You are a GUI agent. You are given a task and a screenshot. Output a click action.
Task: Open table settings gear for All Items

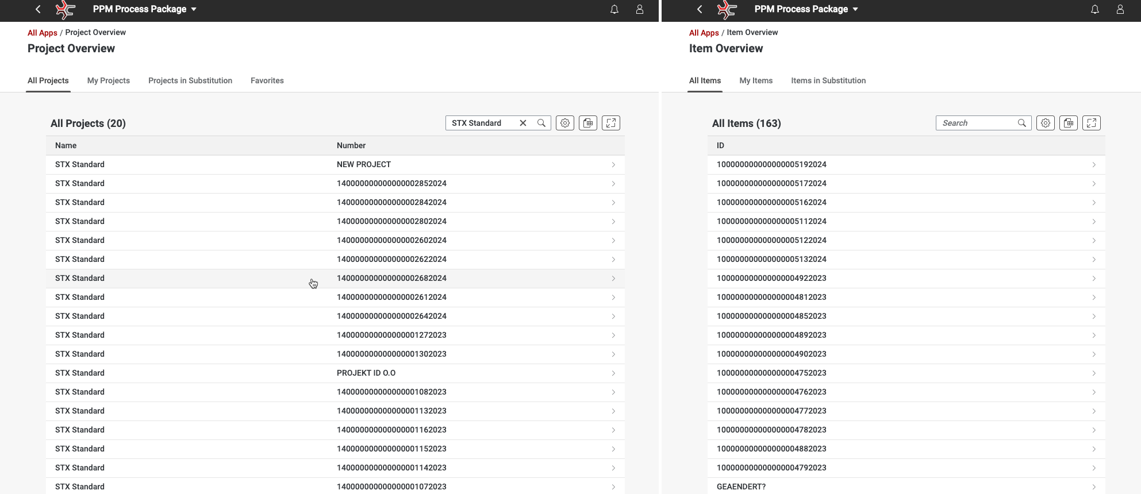[x=1046, y=123]
